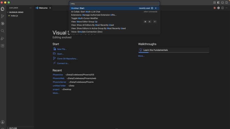Open index.js file in explorer

(x=14, y=16)
